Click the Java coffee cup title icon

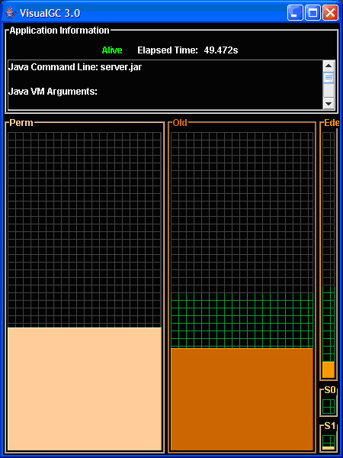(10, 12)
